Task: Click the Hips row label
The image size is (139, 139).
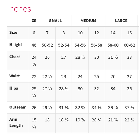Action: (x=14, y=88)
